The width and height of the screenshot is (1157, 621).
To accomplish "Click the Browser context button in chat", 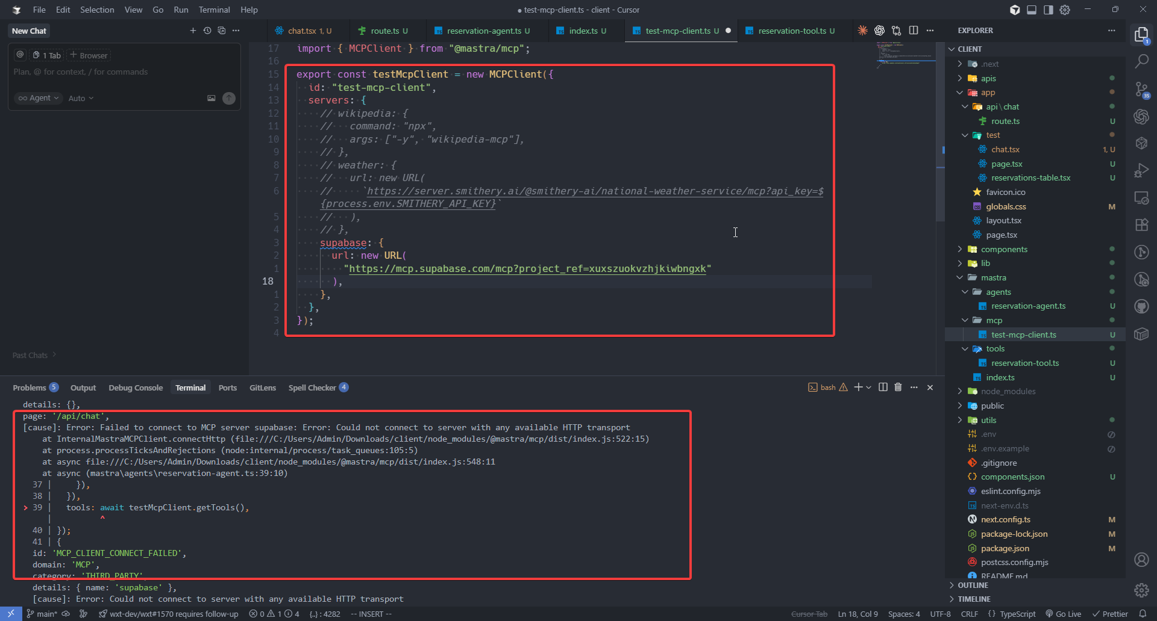I will pos(89,55).
